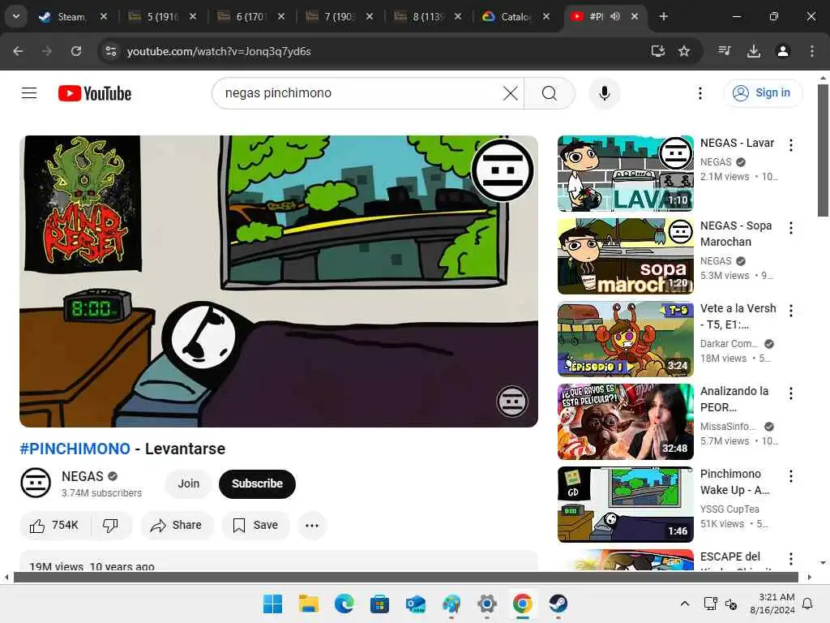The height and width of the screenshot is (623, 830).
Task: Mute the YouTube tab audio icon
Action: click(x=615, y=16)
